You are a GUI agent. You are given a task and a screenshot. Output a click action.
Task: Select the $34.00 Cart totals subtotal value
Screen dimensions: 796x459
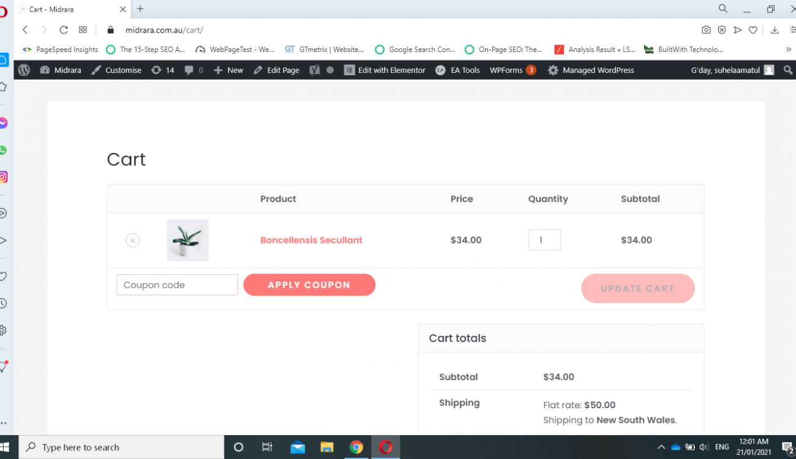pyautogui.click(x=558, y=377)
